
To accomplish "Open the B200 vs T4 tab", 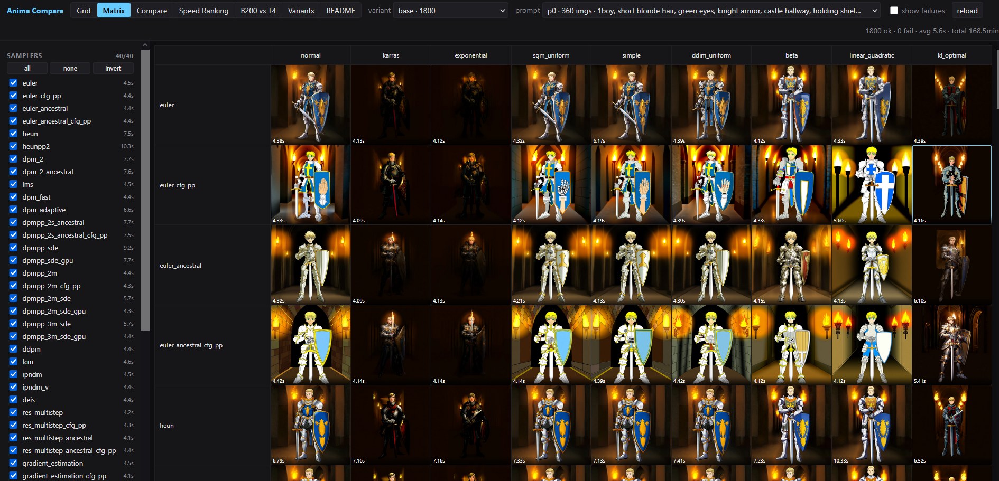I will (x=258, y=11).
